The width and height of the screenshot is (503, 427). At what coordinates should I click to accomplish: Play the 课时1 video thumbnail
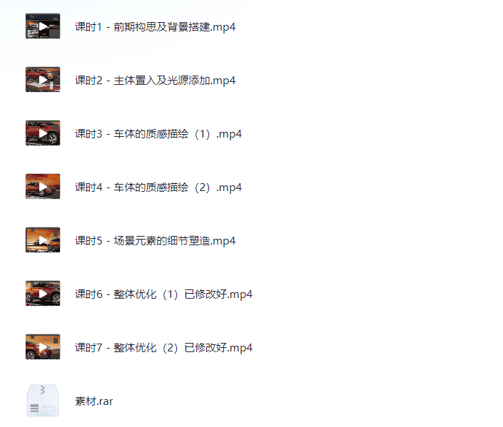point(43,26)
